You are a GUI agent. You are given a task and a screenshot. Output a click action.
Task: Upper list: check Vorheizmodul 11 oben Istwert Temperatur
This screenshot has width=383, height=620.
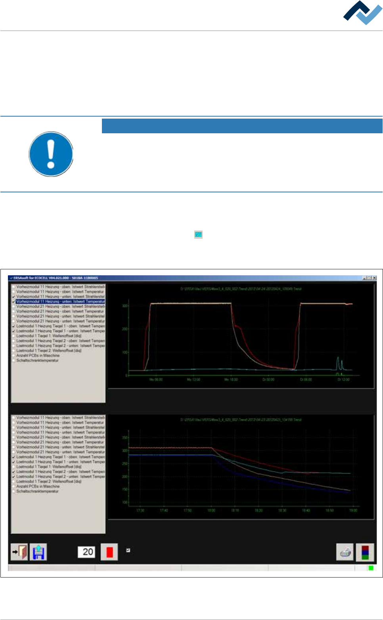pos(14,292)
